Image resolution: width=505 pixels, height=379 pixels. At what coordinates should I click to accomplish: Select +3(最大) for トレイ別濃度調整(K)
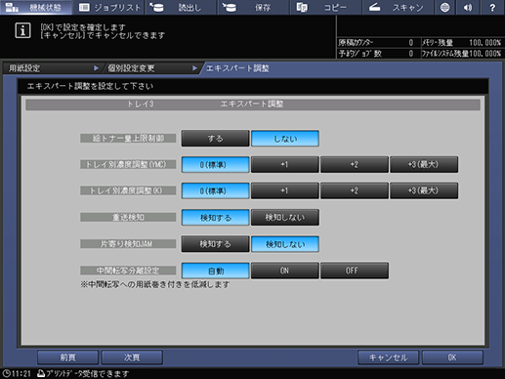click(x=424, y=190)
